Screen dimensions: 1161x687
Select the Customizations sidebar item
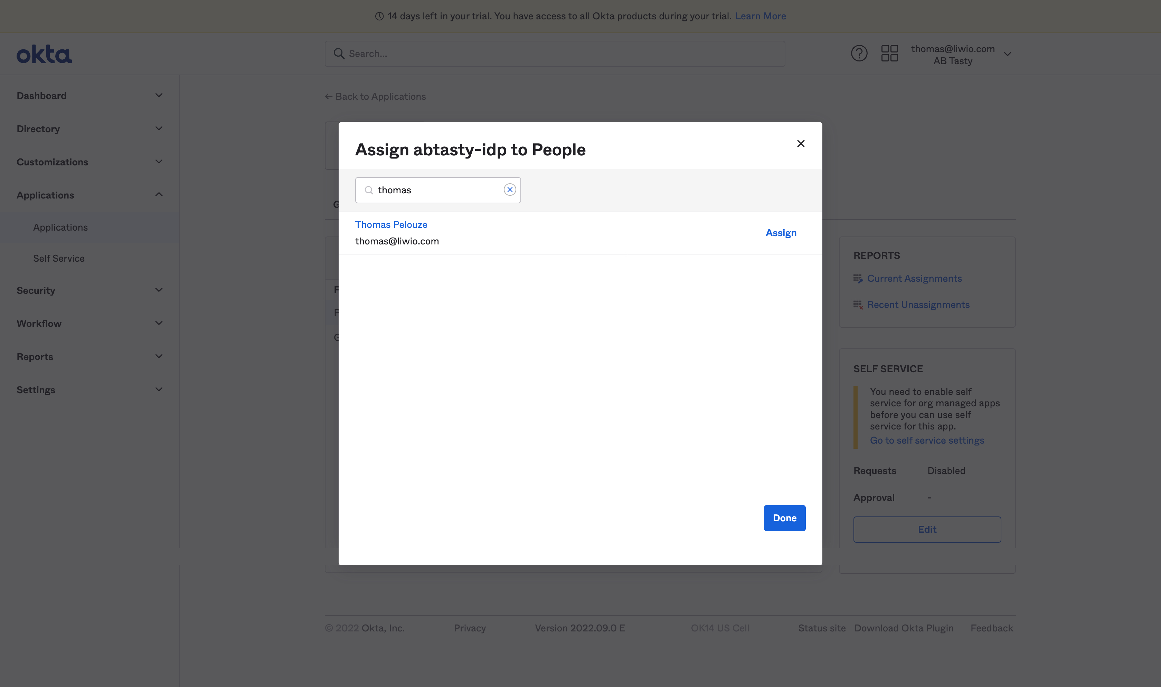point(90,162)
